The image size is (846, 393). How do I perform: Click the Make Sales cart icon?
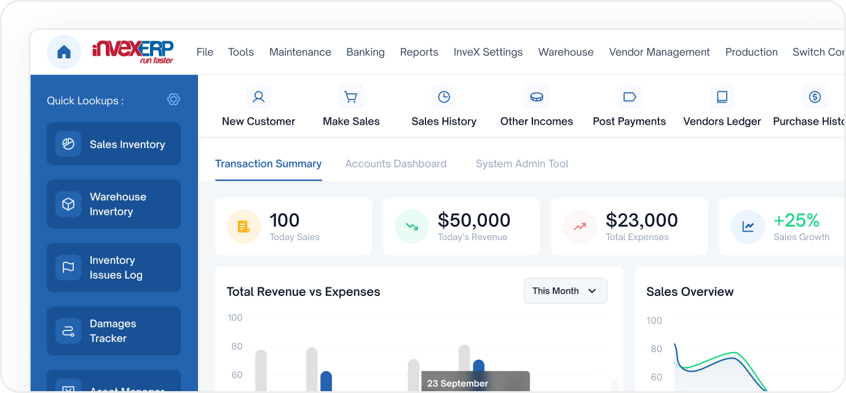coord(351,97)
